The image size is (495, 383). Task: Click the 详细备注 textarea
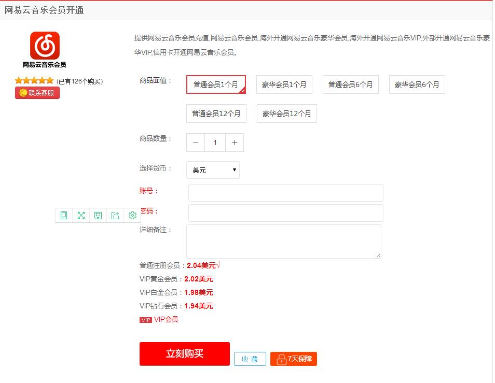[284, 242]
